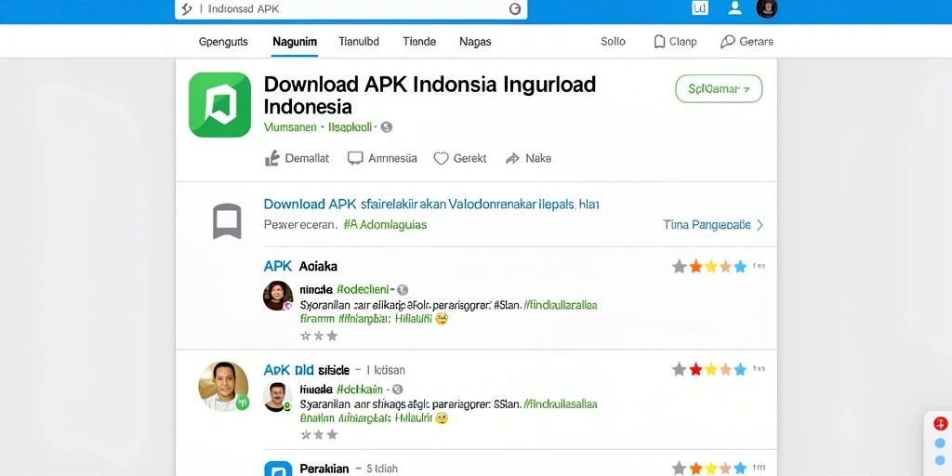
Task: Open the Vlumsanen green link
Action: [290, 126]
